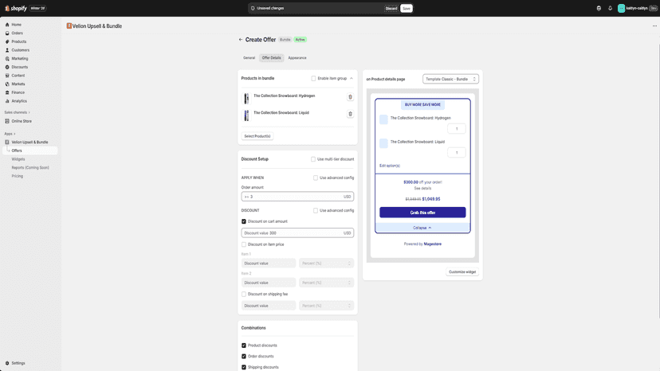The image size is (660, 371).
Task: Click Edit option(s) link in preview
Action: (390, 166)
